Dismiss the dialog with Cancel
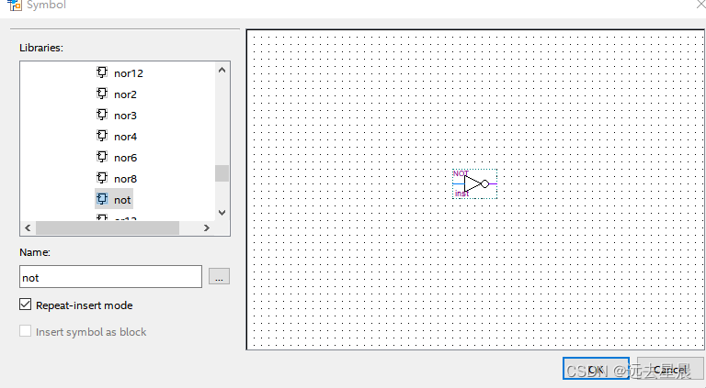The height and width of the screenshot is (388, 706). [670, 369]
